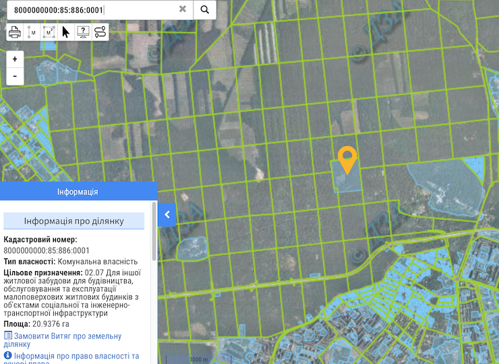This screenshot has height=364, width=499.
Task: Collapse the information side panel
Action: coord(167,215)
